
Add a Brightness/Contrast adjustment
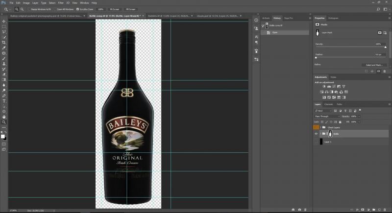pyautogui.click(x=324, y=86)
